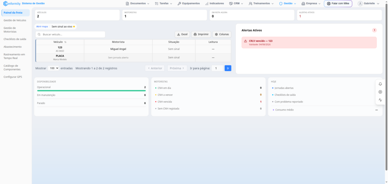The width and height of the screenshot is (388, 184).
Task: Expand the Documentos menu chevron
Action: [x=148, y=4]
